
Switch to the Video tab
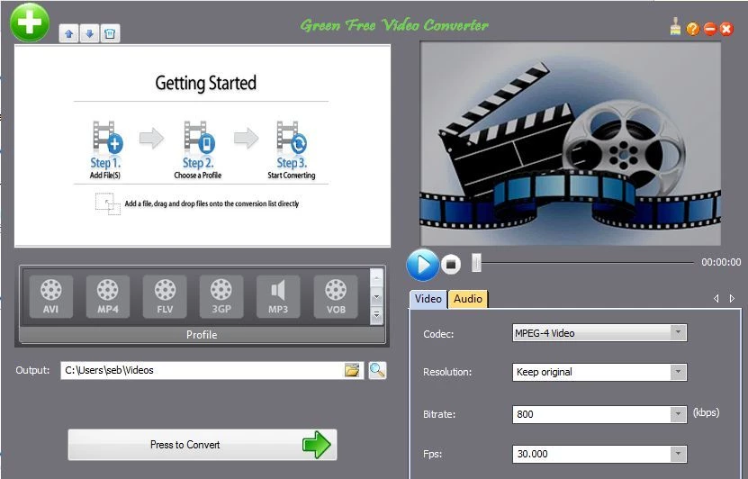pos(428,299)
